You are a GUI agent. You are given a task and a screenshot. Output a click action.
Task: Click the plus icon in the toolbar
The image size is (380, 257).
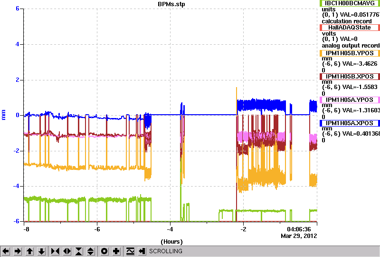116,251
